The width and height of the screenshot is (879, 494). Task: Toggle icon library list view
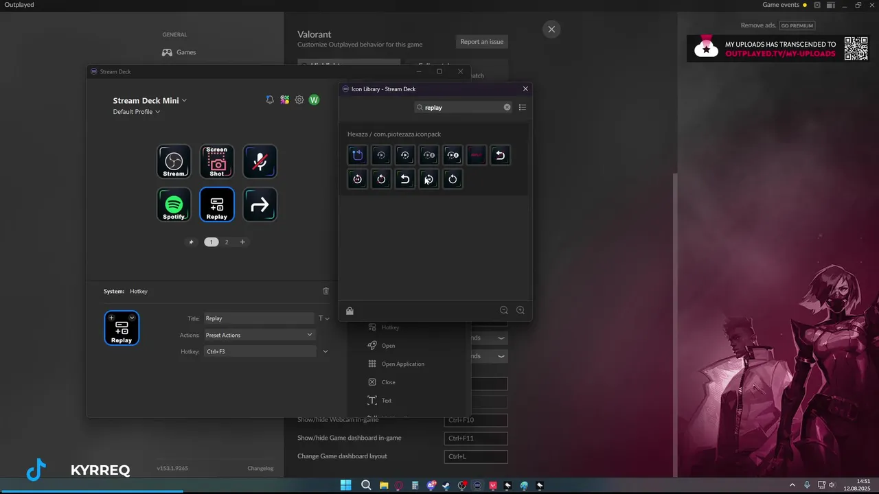(523, 107)
